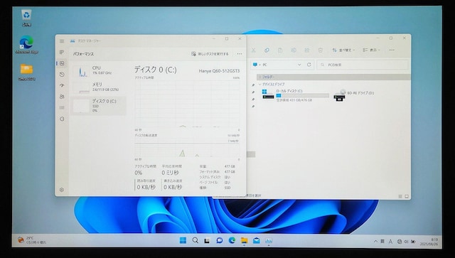Select the yellow folder on desktop

pos(27,72)
